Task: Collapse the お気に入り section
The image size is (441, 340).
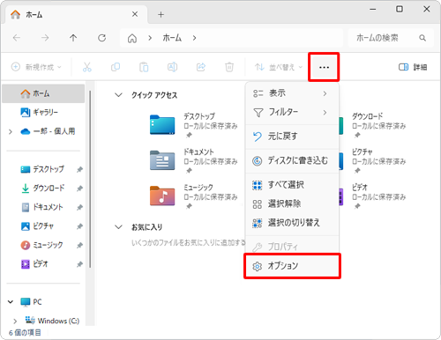Action: click(118, 227)
